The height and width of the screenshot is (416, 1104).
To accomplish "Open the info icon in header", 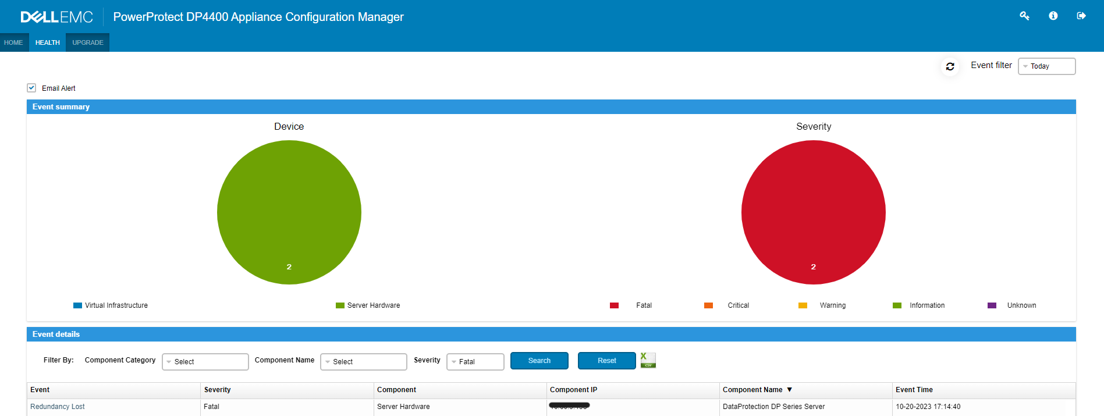I will tap(1053, 16).
